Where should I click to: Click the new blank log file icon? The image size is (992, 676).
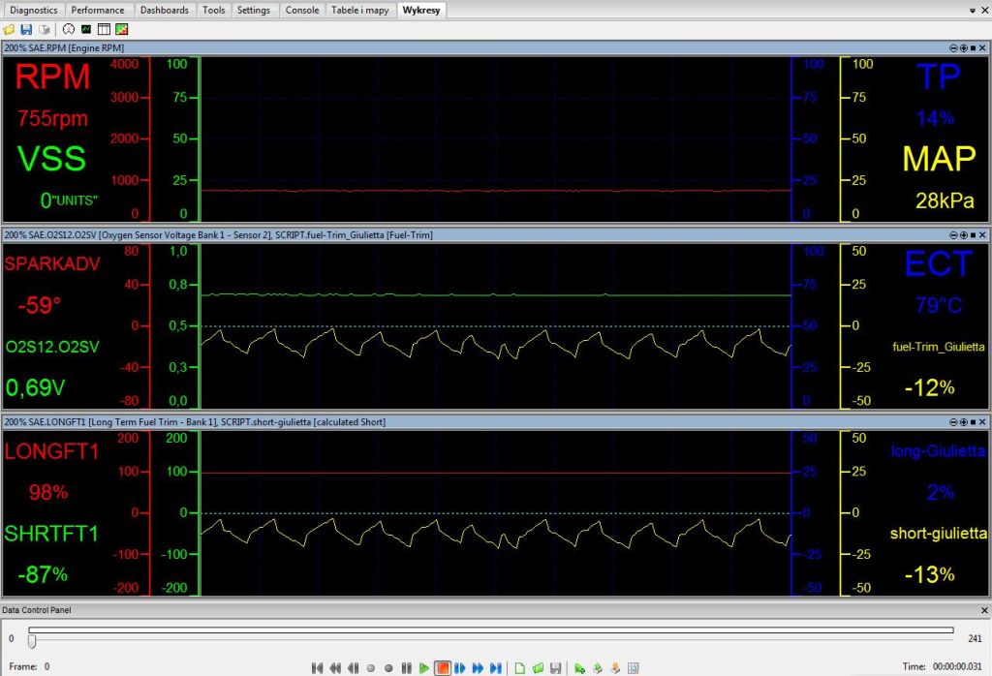tap(519, 668)
